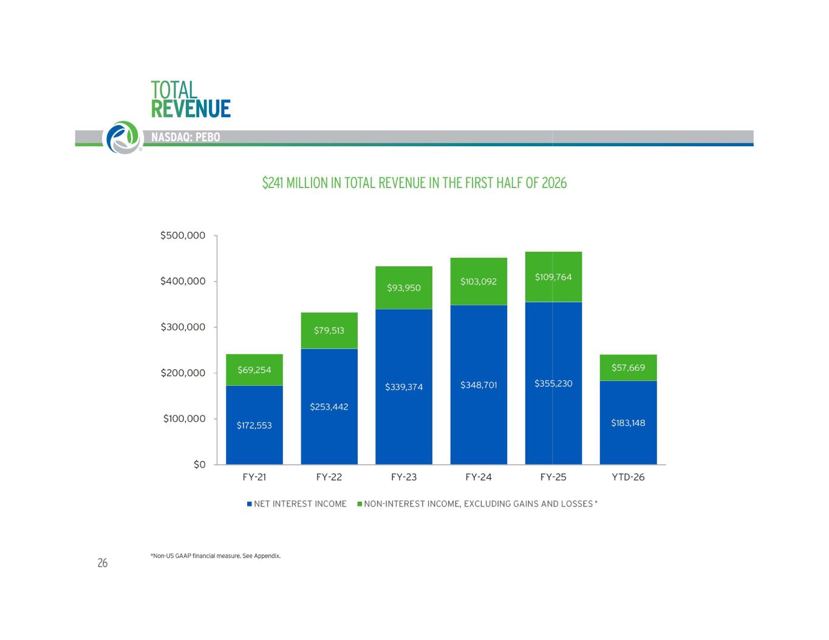Select the FY-25 green segment $109,764

[x=553, y=277]
